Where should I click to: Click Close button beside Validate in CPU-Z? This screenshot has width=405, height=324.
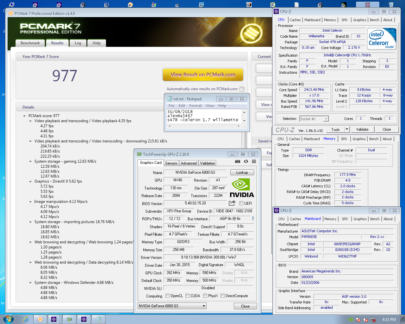[x=387, y=129]
